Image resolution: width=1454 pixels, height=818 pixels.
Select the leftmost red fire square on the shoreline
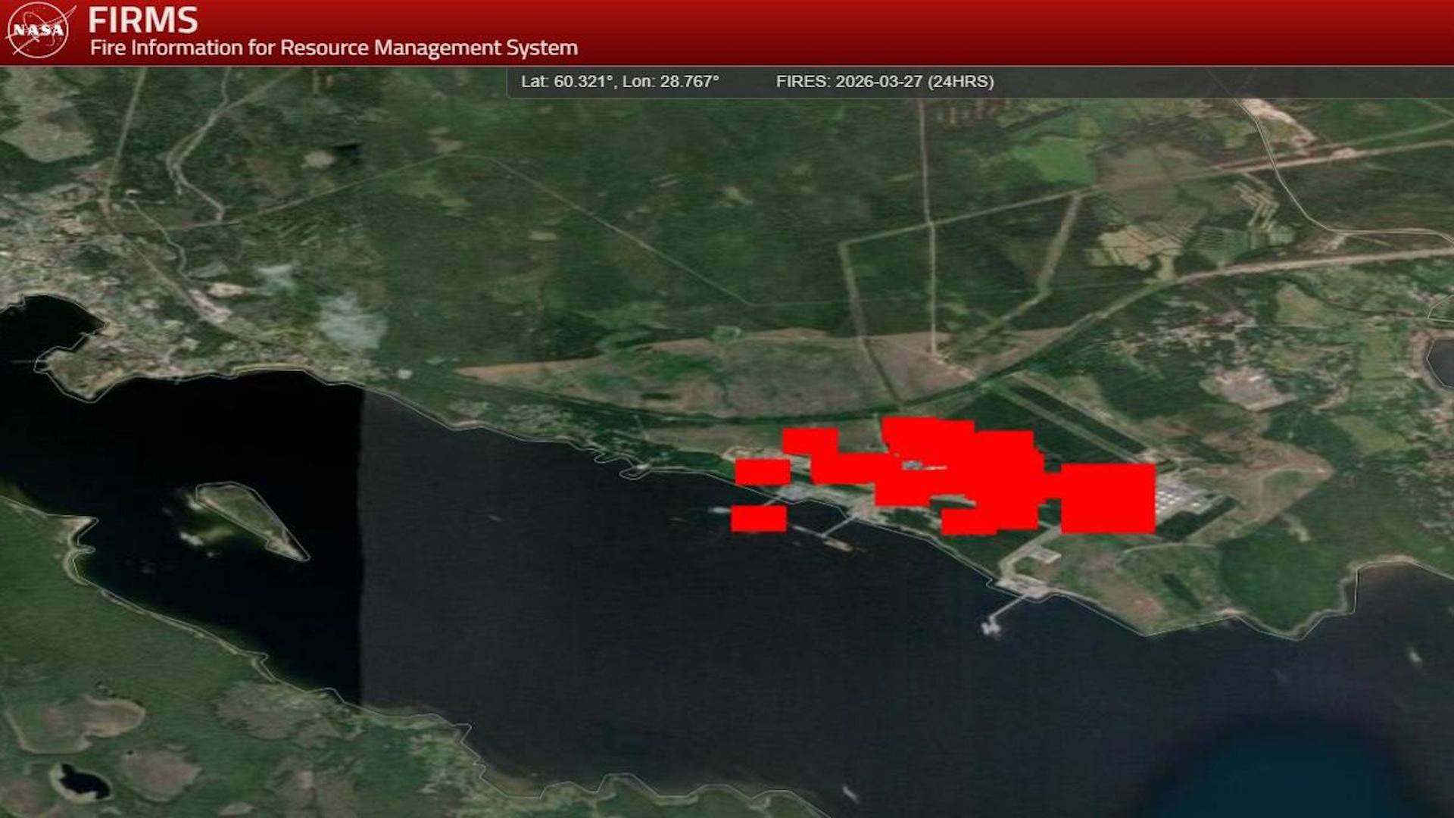tap(761, 472)
